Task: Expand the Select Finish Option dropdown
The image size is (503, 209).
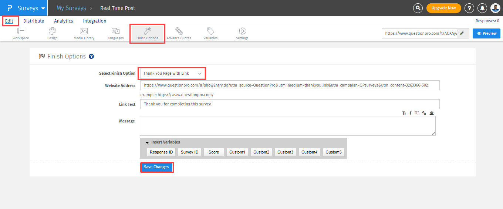Action: point(172,73)
